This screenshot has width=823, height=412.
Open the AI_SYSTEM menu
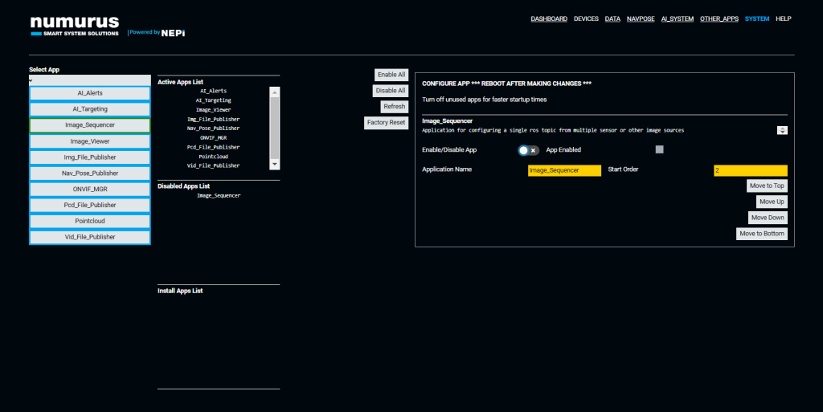pos(677,18)
